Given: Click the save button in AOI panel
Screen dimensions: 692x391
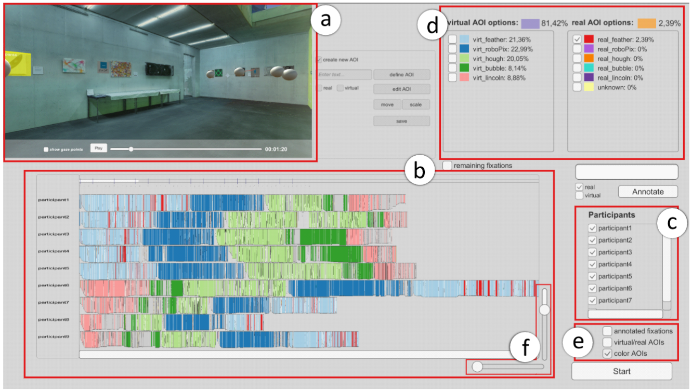Looking at the screenshot, I should pyautogui.click(x=402, y=121).
